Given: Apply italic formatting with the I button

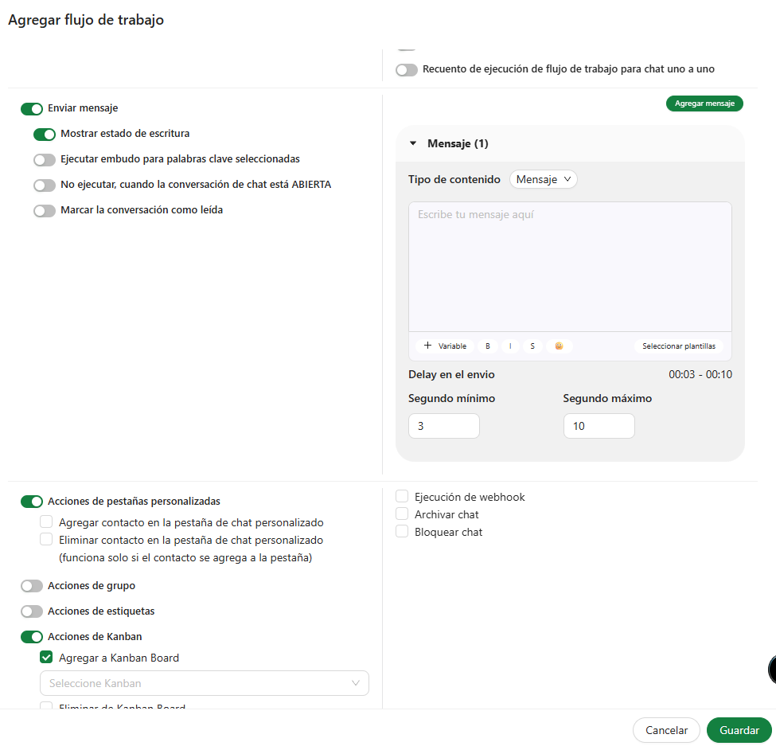Looking at the screenshot, I should [x=510, y=346].
